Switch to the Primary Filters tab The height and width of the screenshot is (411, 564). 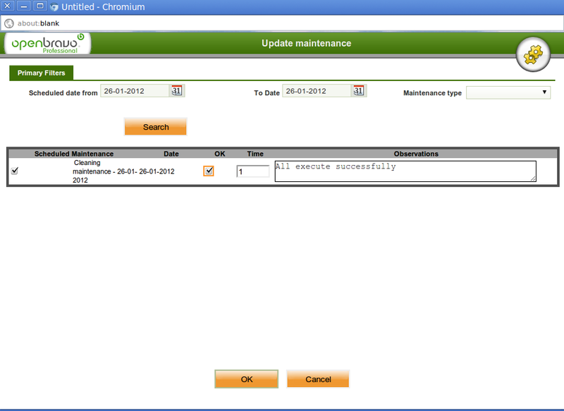[40, 73]
